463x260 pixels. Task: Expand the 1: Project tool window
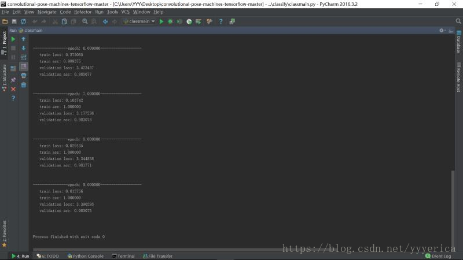click(x=4, y=43)
